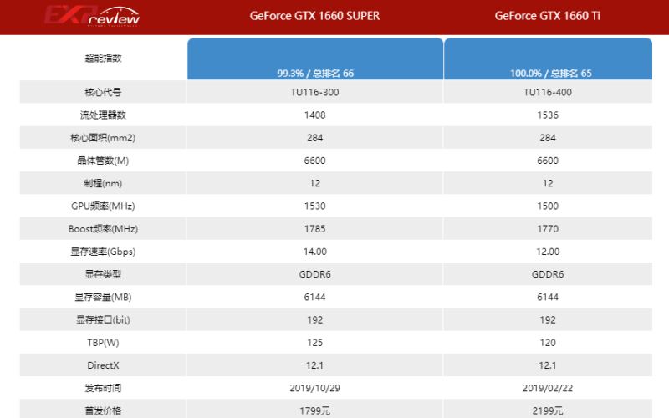Open the GeForce GTX 1660 SUPER header link

click(x=314, y=16)
